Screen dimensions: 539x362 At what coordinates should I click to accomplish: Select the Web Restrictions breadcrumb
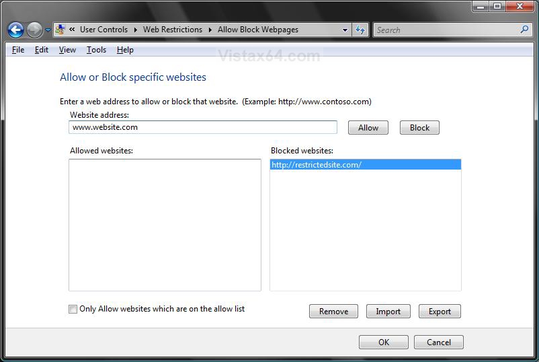[x=173, y=30]
